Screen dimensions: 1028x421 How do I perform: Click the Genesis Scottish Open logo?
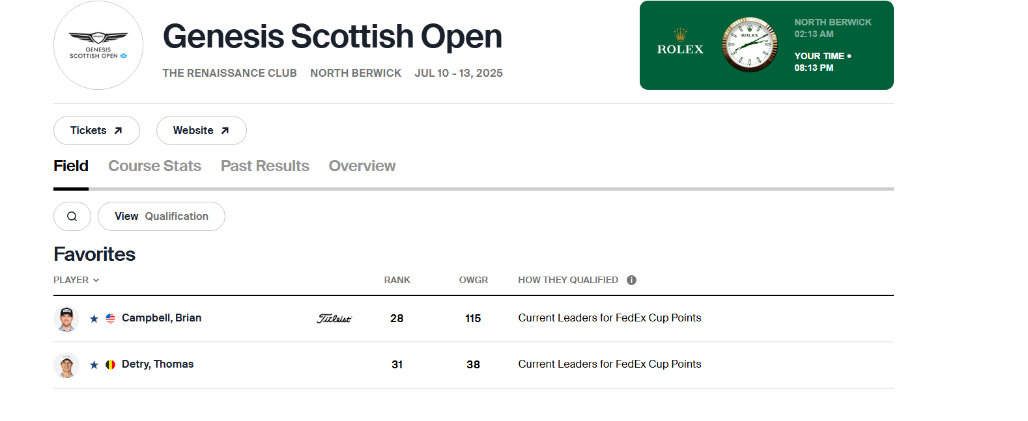98,46
